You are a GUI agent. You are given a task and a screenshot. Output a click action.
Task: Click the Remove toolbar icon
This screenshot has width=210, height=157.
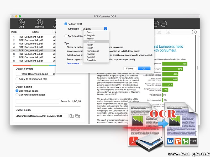[40, 22]
